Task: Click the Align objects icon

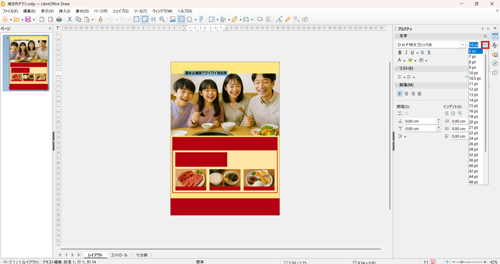Action: pos(223,19)
